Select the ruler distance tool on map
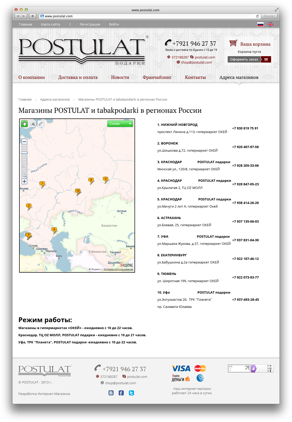 [x=41, y=124]
